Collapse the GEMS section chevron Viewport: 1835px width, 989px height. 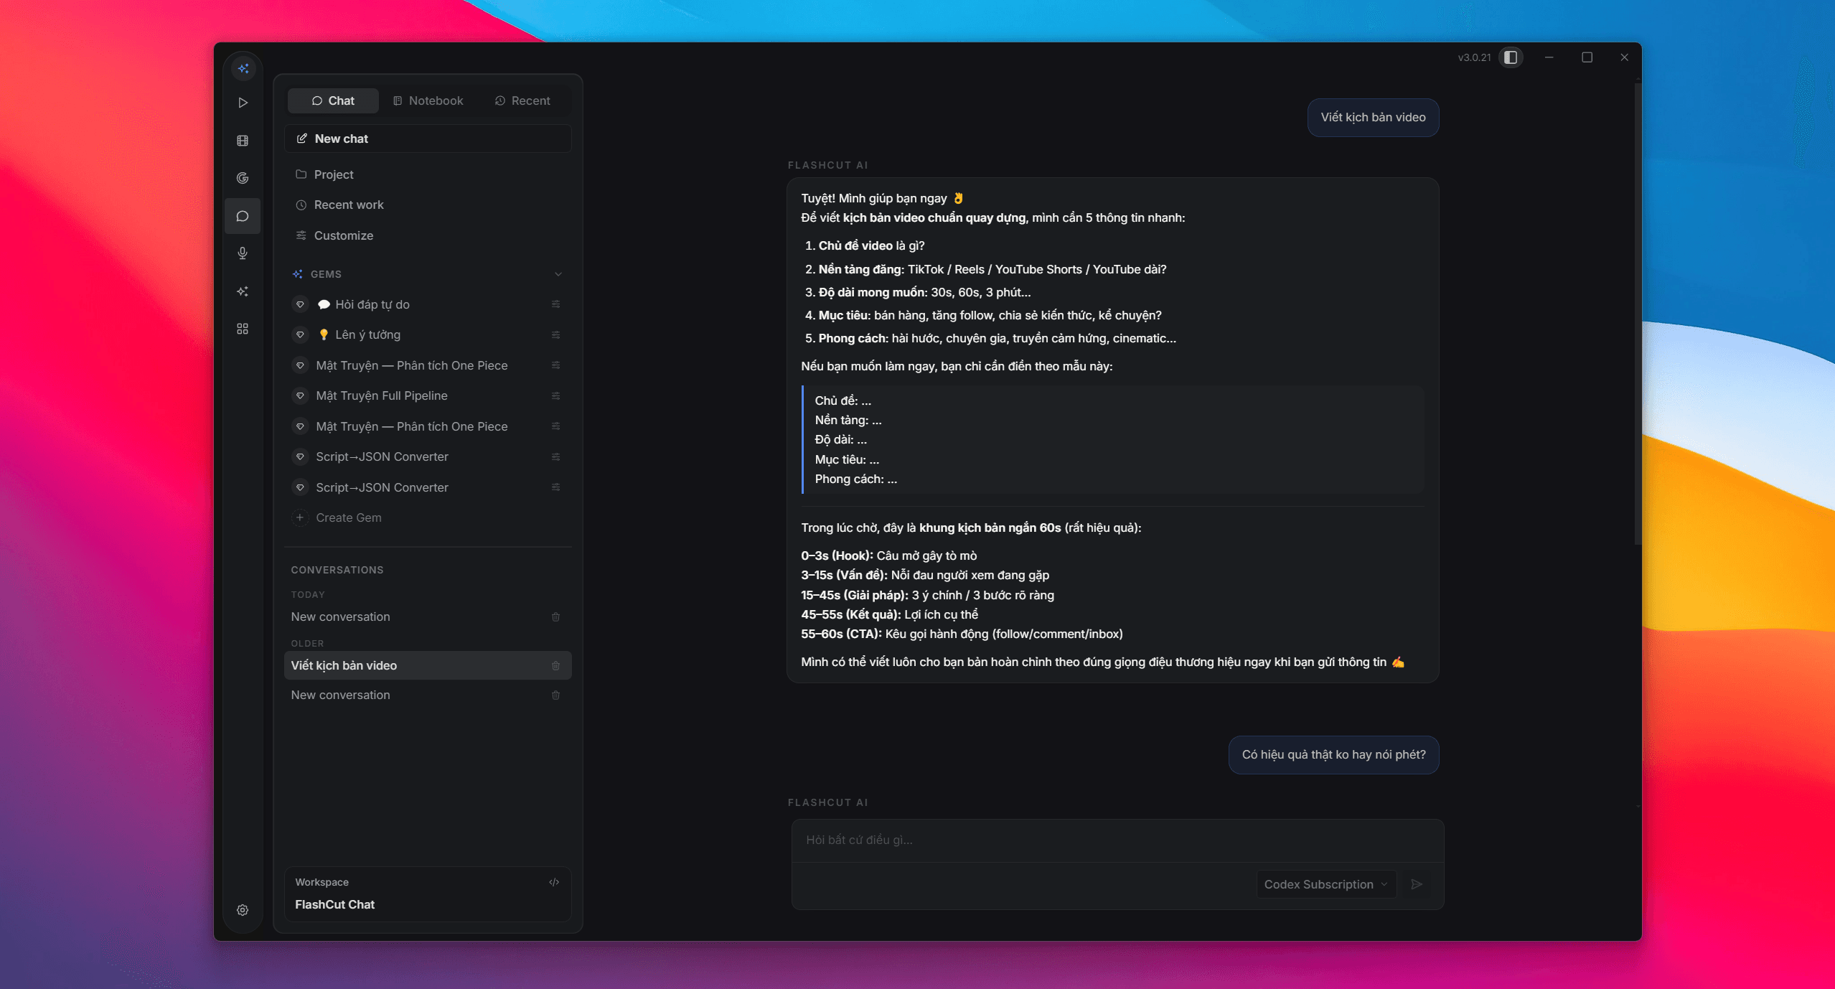558,274
